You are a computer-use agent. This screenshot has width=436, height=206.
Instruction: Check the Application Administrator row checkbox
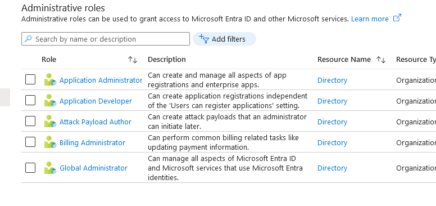point(30,79)
